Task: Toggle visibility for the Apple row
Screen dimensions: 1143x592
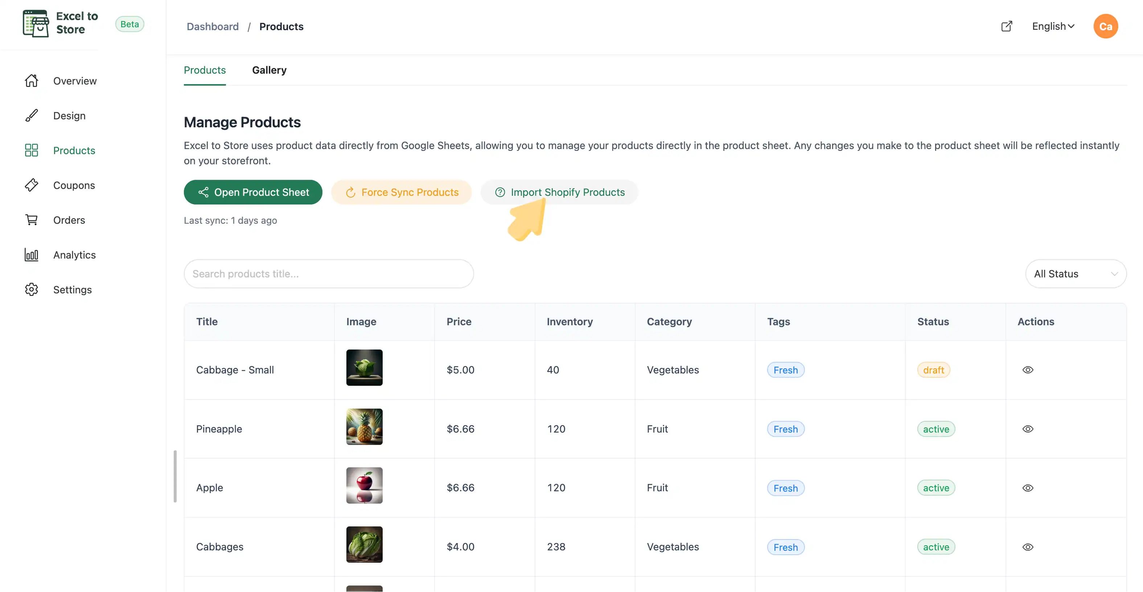Action: pos(1028,488)
